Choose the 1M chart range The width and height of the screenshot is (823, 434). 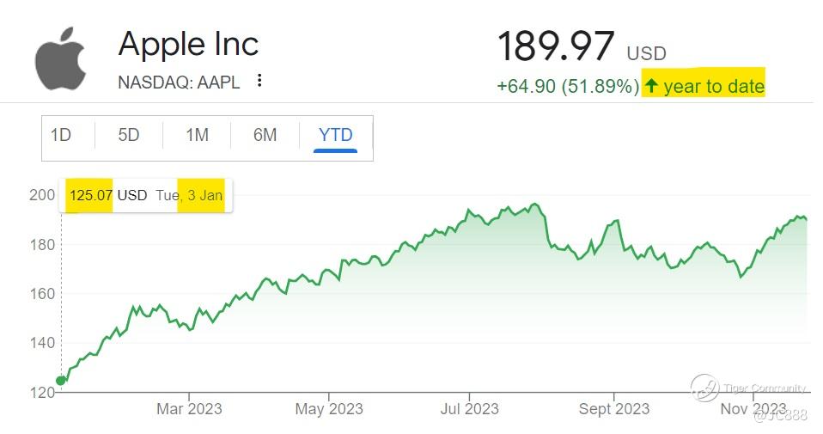click(x=197, y=135)
